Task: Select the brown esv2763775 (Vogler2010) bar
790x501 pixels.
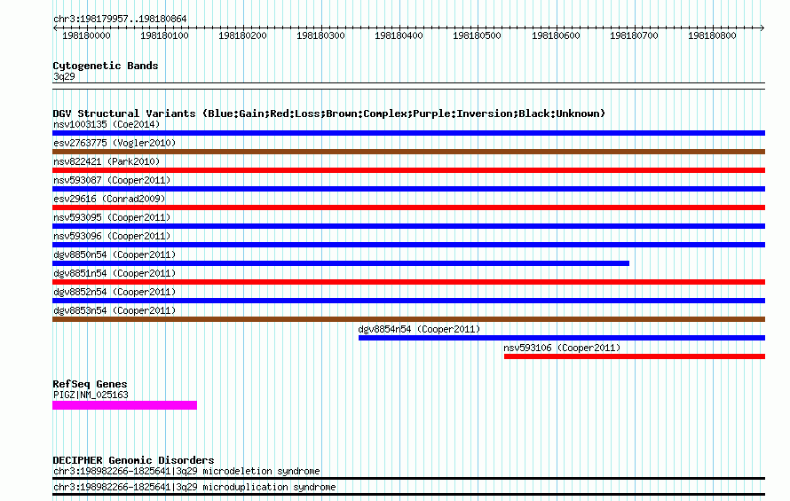Action: (408, 152)
